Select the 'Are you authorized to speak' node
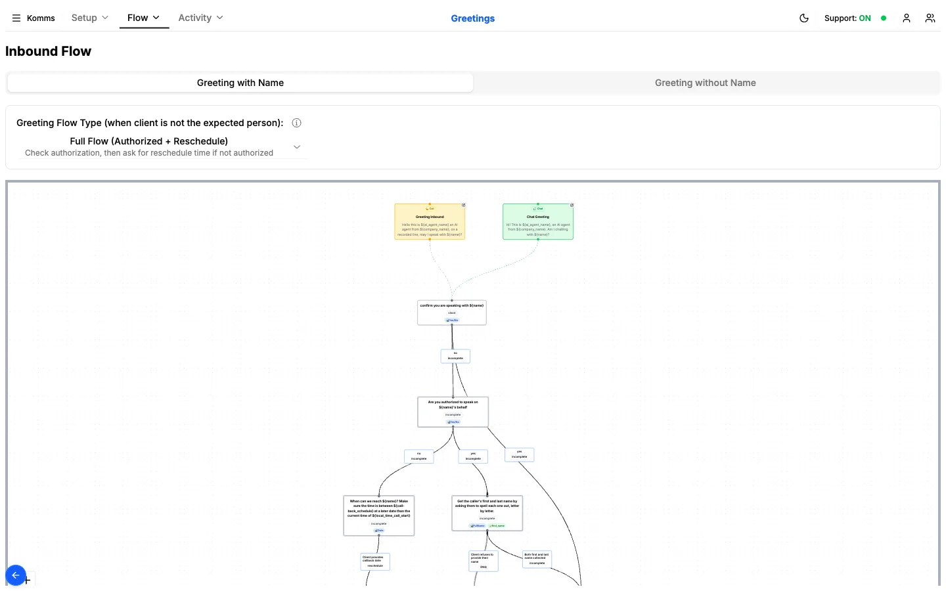 coord(453,412)
